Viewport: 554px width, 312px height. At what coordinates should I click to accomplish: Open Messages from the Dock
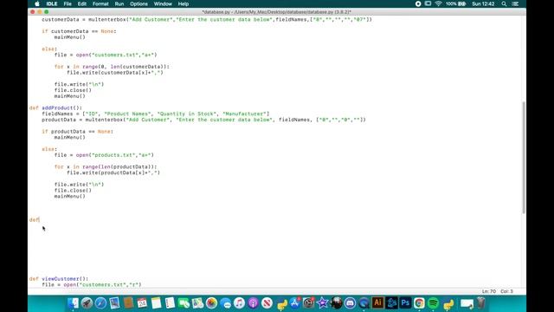click(225, 303)
